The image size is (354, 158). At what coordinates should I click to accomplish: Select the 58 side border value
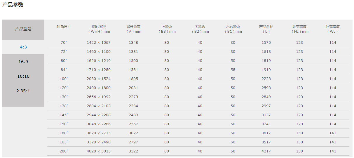pyautogui.click(x=233, y=70)
